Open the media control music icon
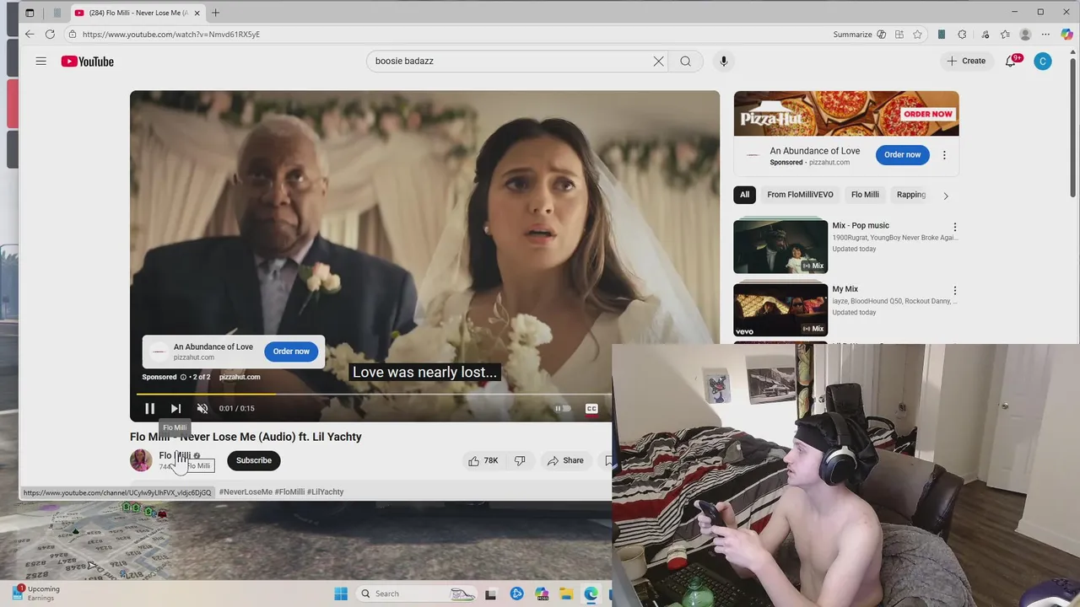The height and width of the screenshot is (607, 1080). (x=985, y=35)
